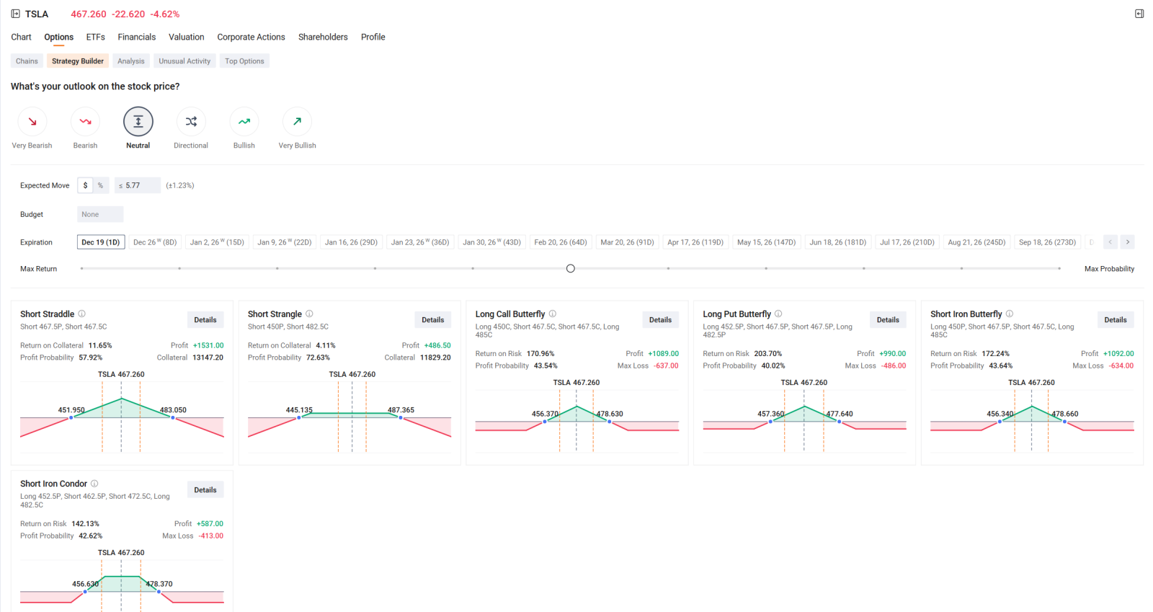
Task: Click the TSLA panel icon beside ticker
Action: click(16, 14)
